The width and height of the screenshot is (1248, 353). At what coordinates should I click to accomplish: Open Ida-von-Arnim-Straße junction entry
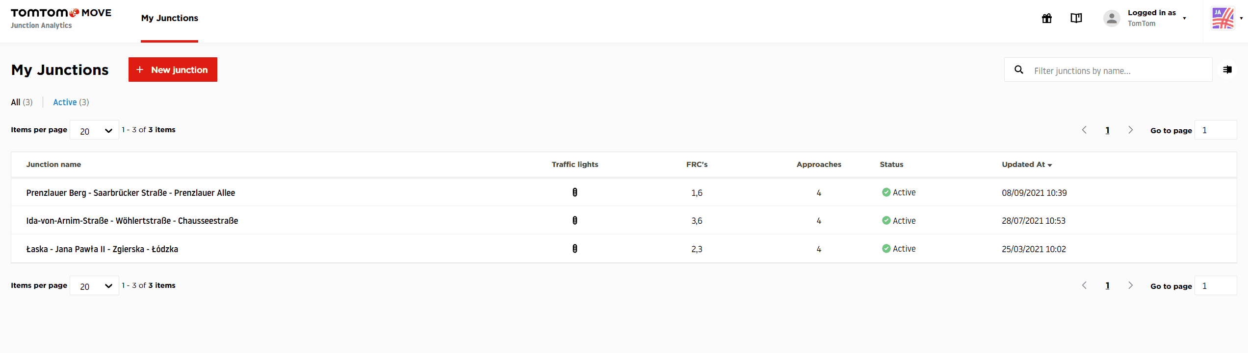[x=132, y=221]
